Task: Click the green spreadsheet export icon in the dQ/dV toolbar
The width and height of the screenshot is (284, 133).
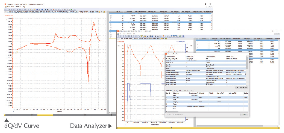Action: [x=71, y=9]
